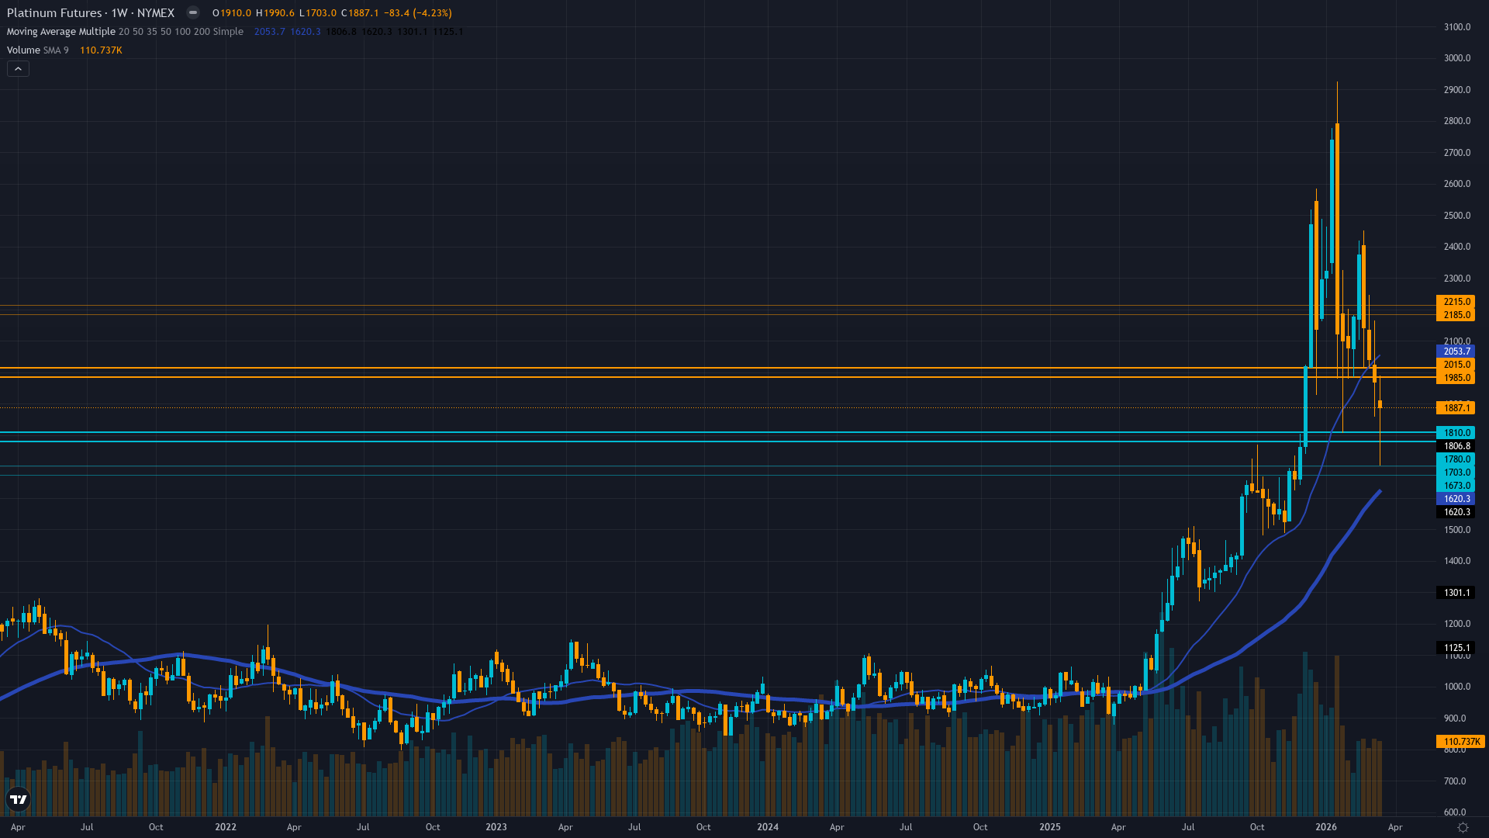Click the 3000.0 price scale tick
Image resolution: width=1489 pixels, height=838 pixels.
1456,58
